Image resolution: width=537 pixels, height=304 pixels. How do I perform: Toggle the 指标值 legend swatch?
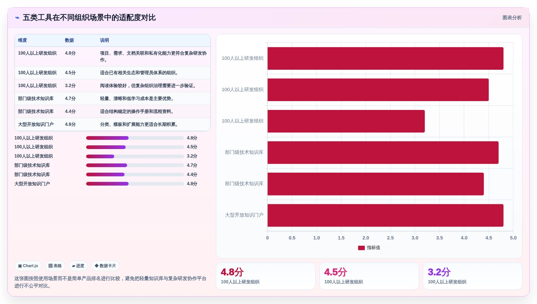point(361,248)
